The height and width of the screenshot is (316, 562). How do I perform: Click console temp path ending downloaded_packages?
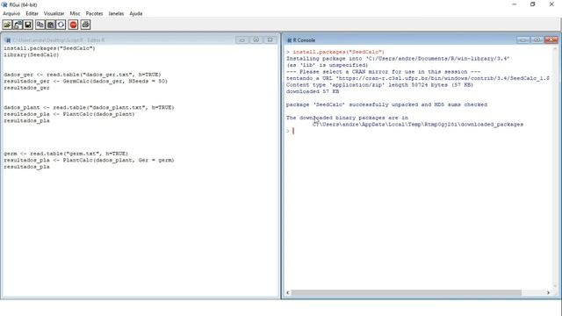[418, 125]
